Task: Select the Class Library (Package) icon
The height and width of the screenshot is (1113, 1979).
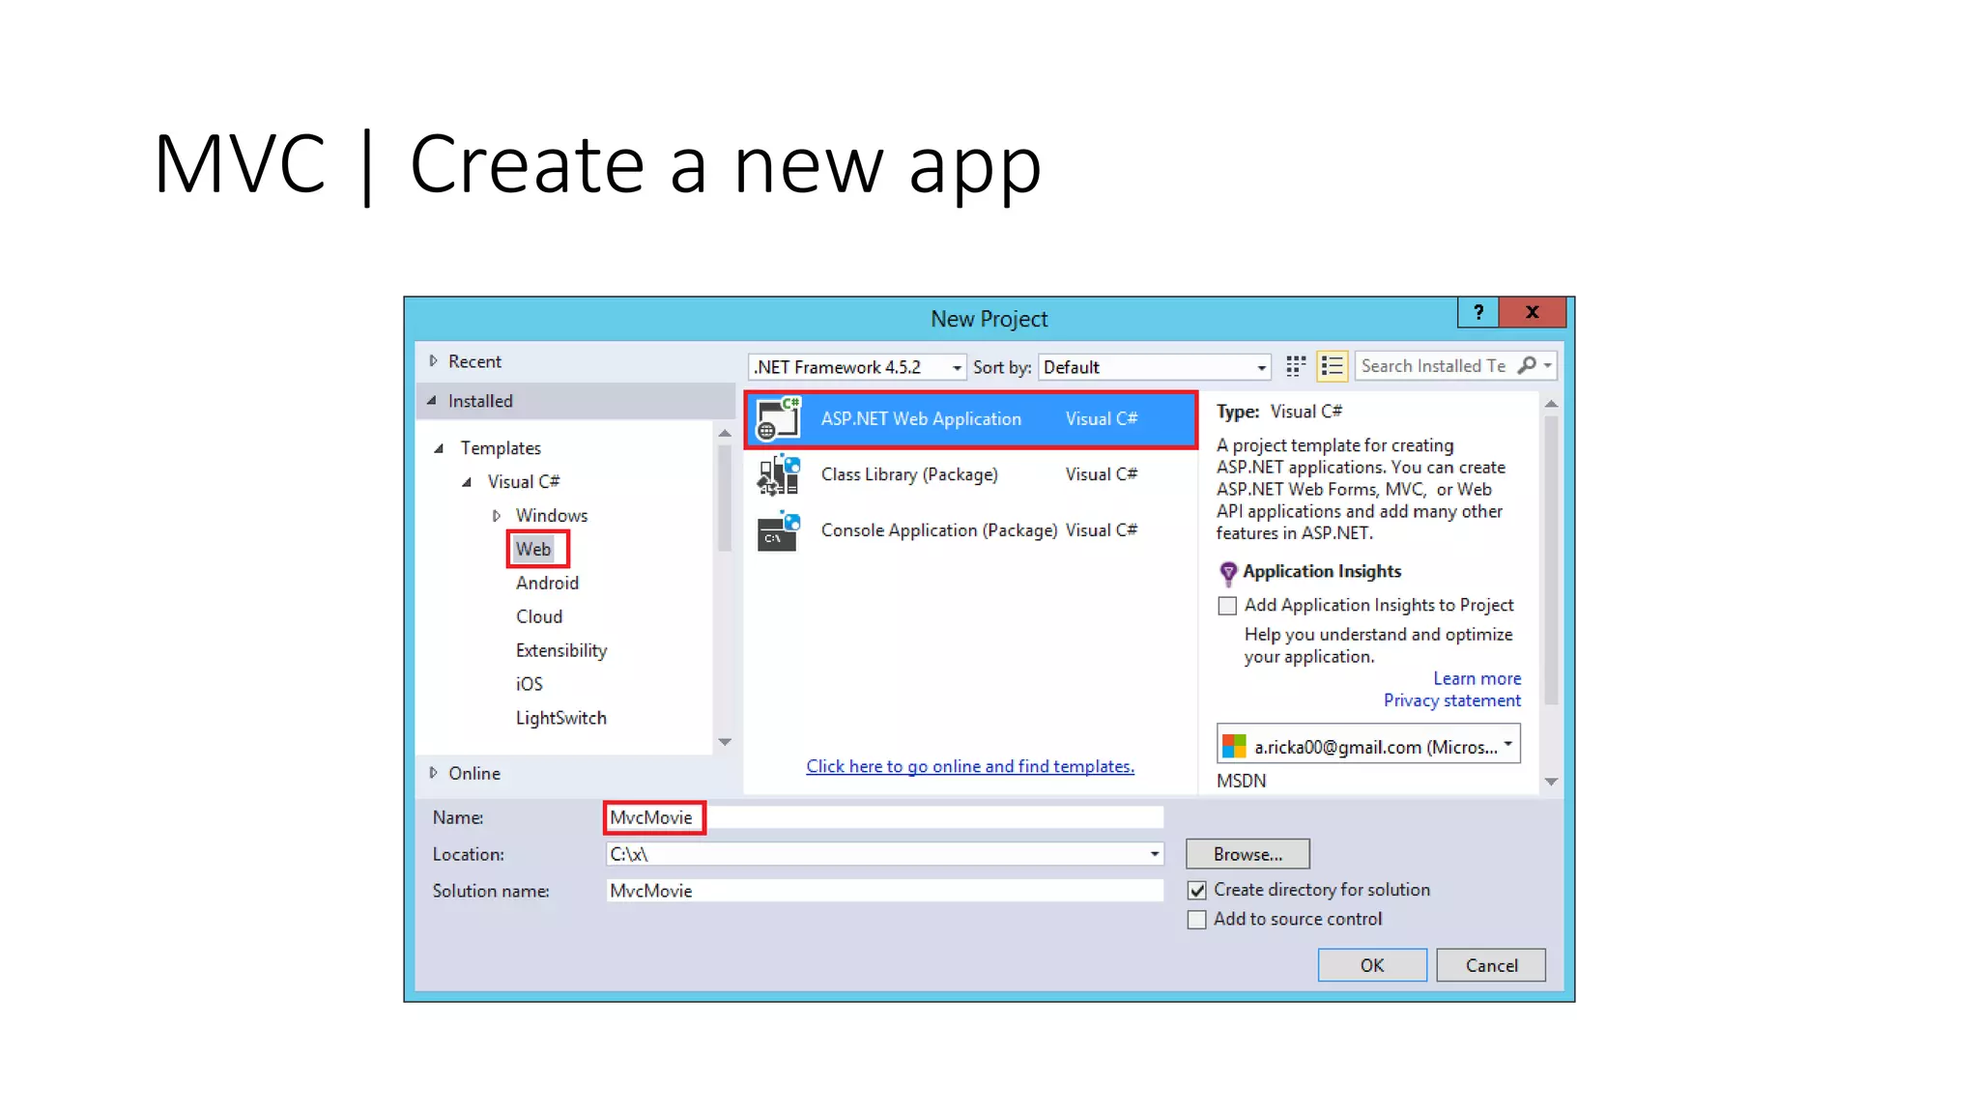Action: (779, 475)
